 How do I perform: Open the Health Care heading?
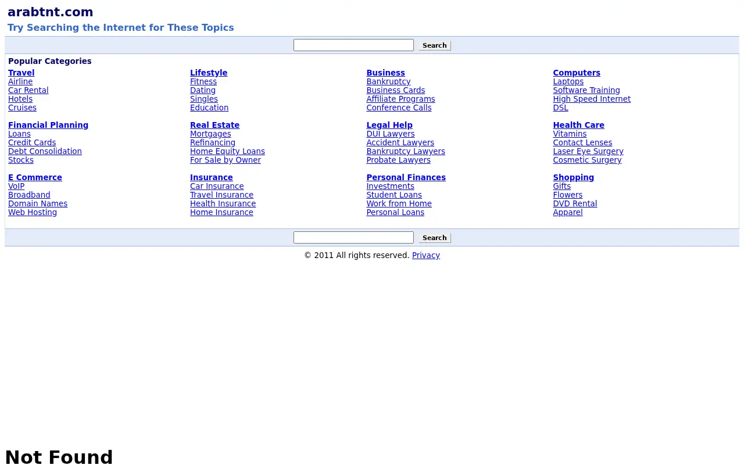click(578, 125)
